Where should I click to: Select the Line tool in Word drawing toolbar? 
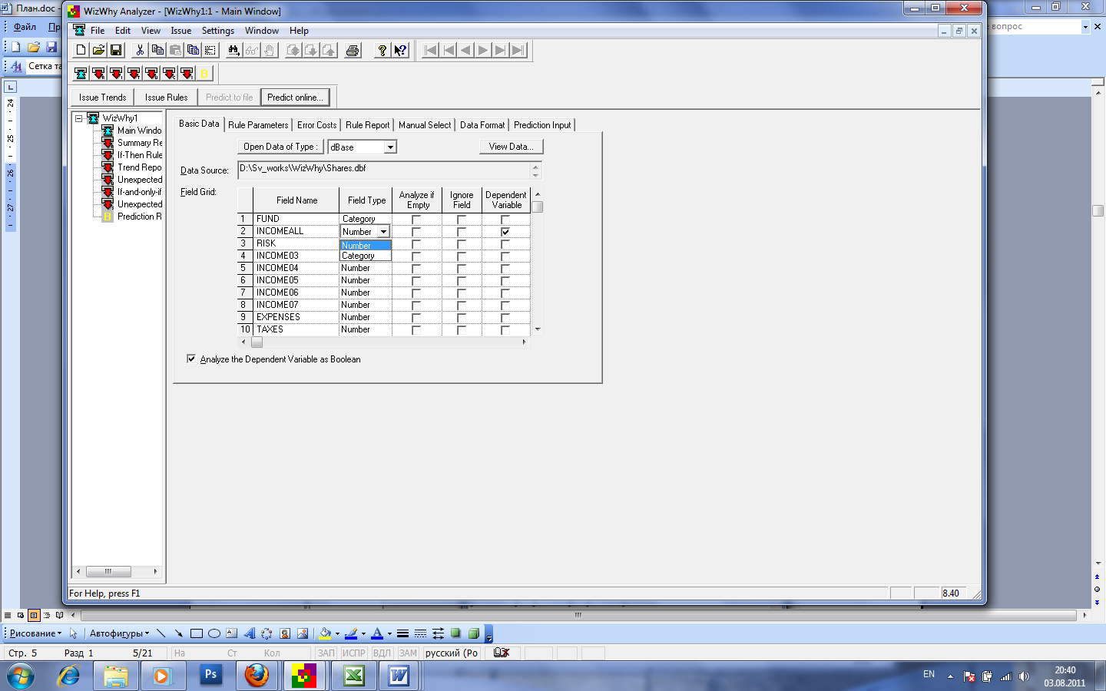point(161,633)
